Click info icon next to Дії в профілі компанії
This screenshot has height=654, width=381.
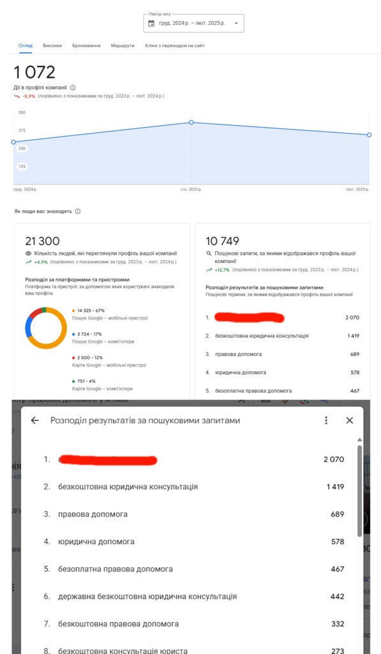click(73, 87)
